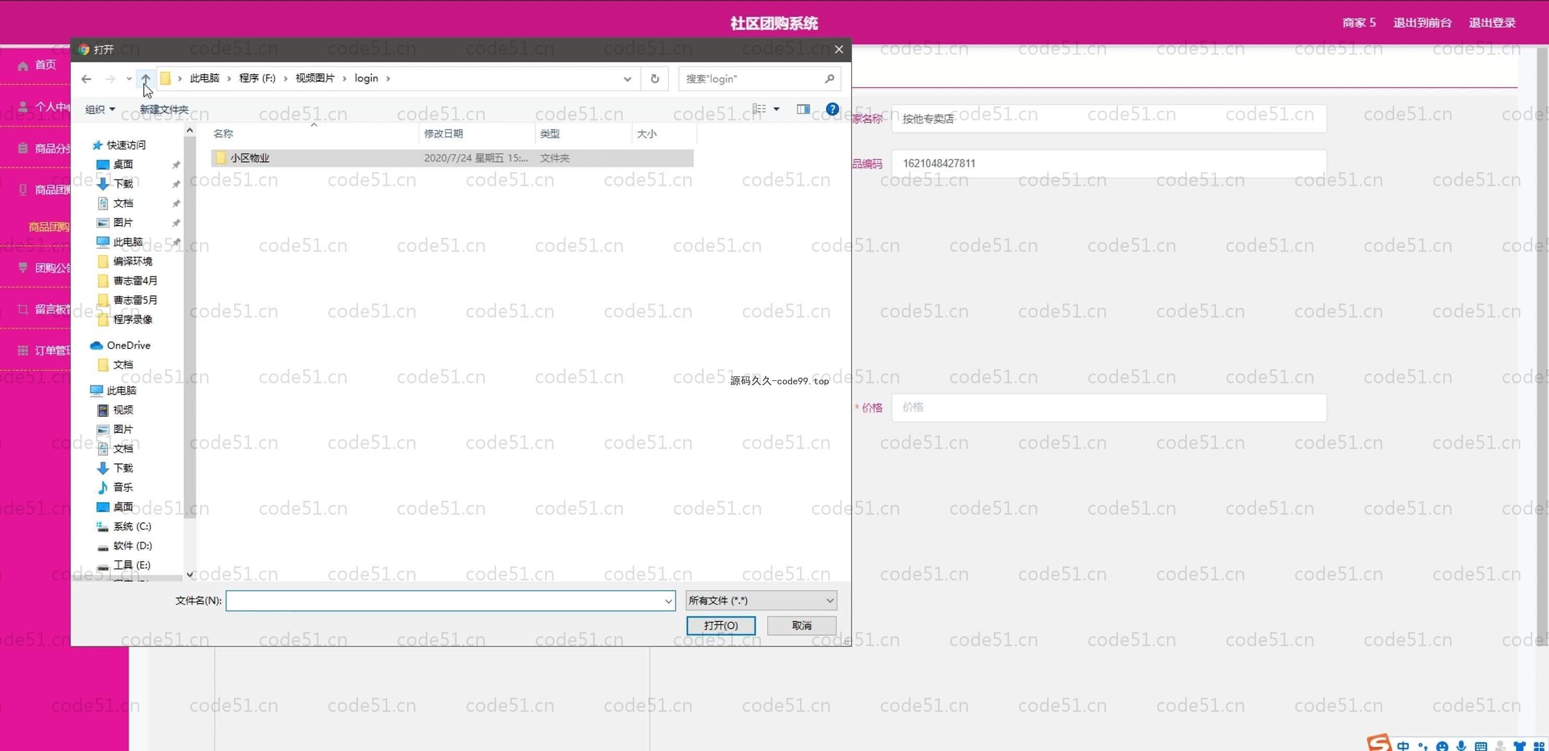Expand the chevron after login breadcrumb

(x=388, y=78)
